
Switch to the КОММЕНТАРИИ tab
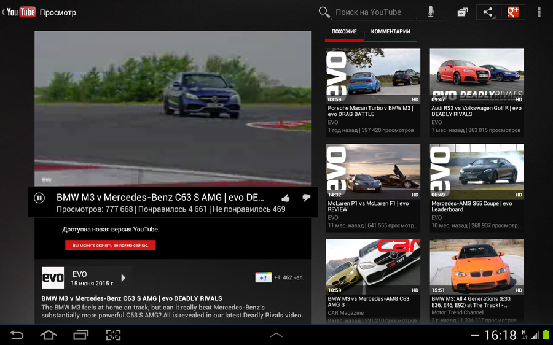click(390, 31)
